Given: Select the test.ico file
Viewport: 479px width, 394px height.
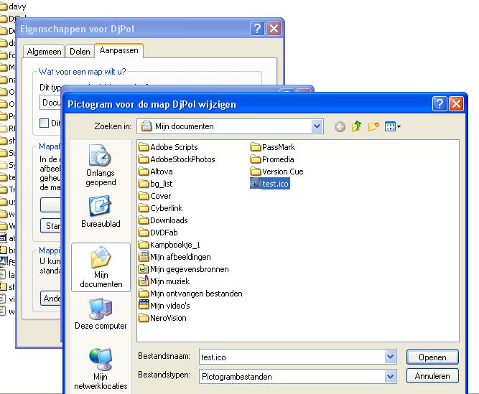Looking at the screenshot, I should (270, 184).
